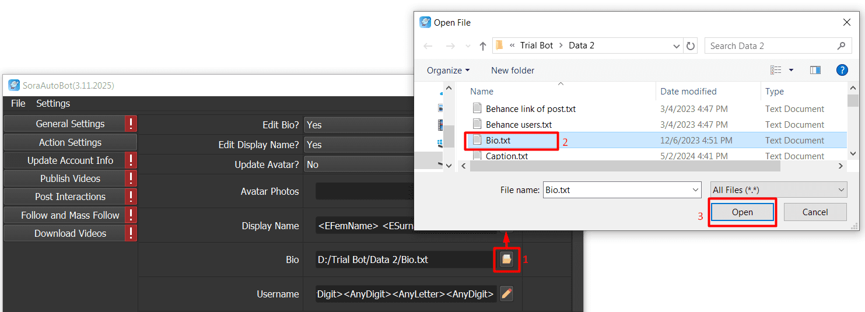Click the folder icon in the address bar
This screenshot has width=865, height=312.
[x=499, y=45]
